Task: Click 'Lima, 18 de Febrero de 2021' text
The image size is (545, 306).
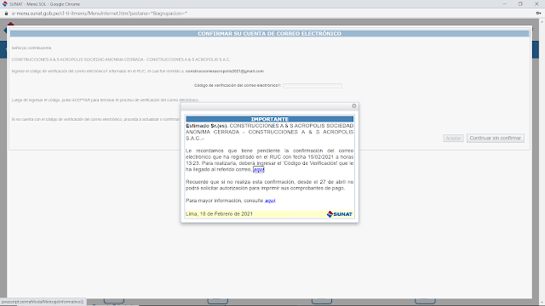Action: [220, 214]
